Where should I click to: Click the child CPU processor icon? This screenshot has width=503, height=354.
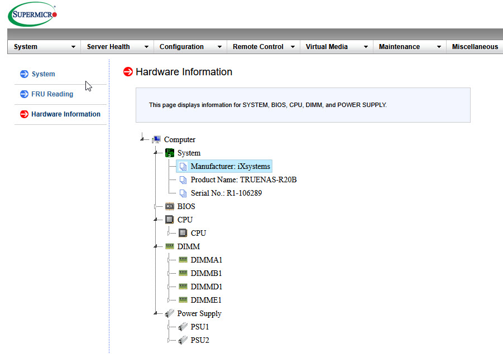(183, 233)
